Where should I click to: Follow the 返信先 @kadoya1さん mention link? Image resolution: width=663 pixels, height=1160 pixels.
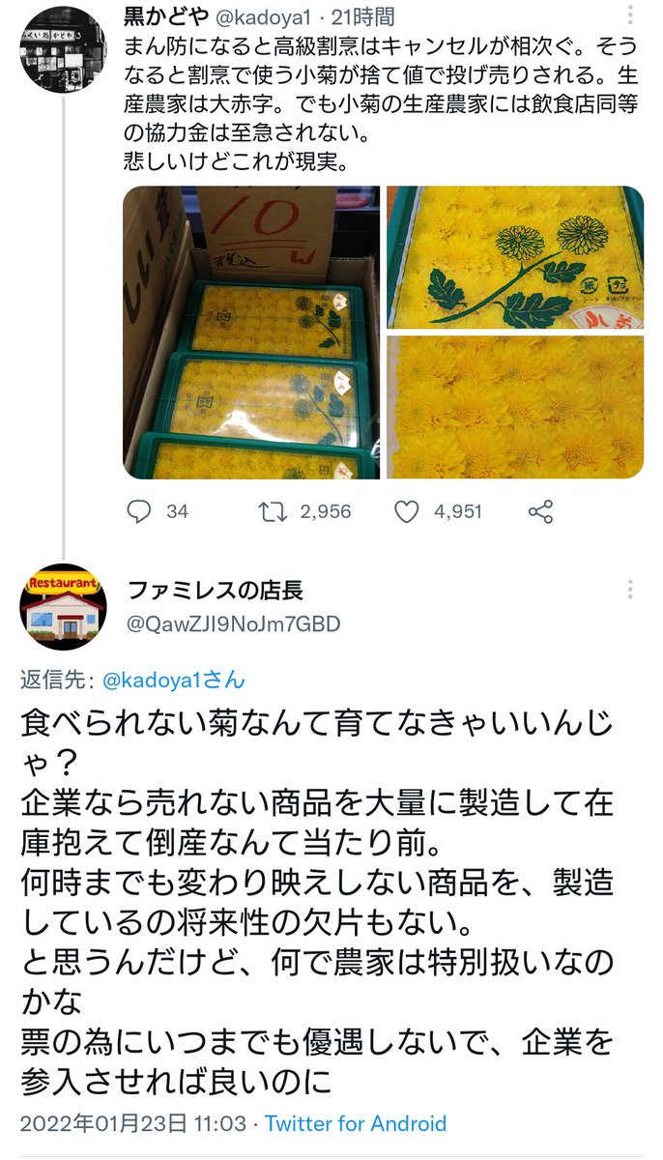(173, 680)
